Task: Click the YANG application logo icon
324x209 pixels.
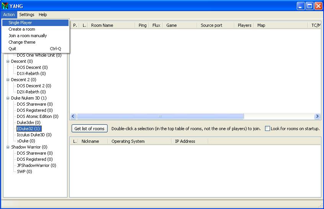Action: click(x=5, y=6)
